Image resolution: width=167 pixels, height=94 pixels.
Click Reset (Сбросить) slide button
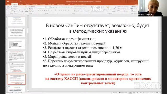pos(32,9)
